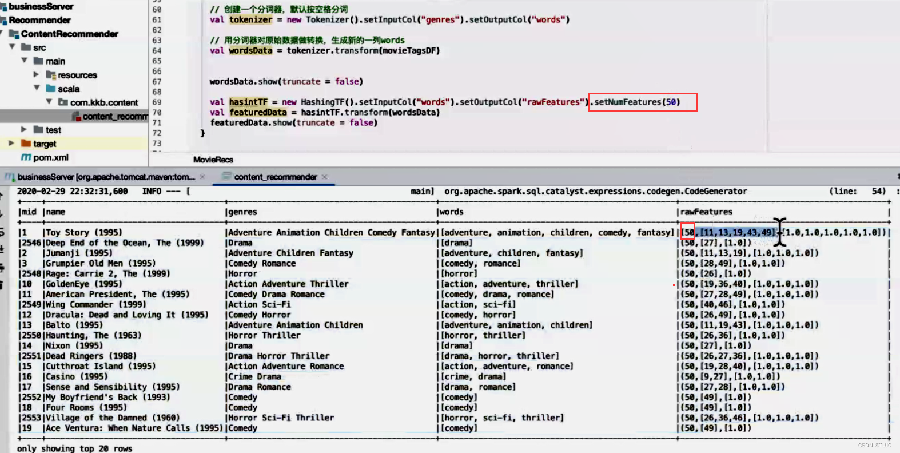
Task: Click the src folder icon
Action: [26, 47]
